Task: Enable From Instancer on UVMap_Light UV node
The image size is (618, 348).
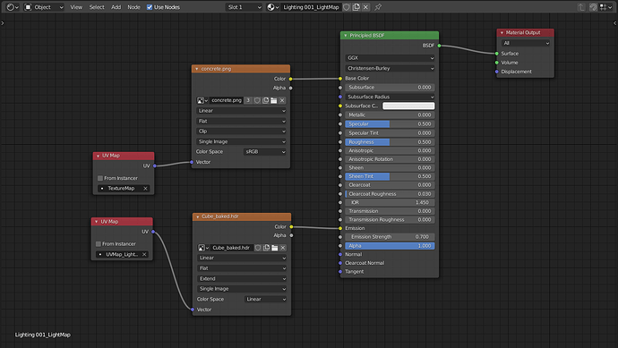Action: pyautogui.click(x=99, y=244)
